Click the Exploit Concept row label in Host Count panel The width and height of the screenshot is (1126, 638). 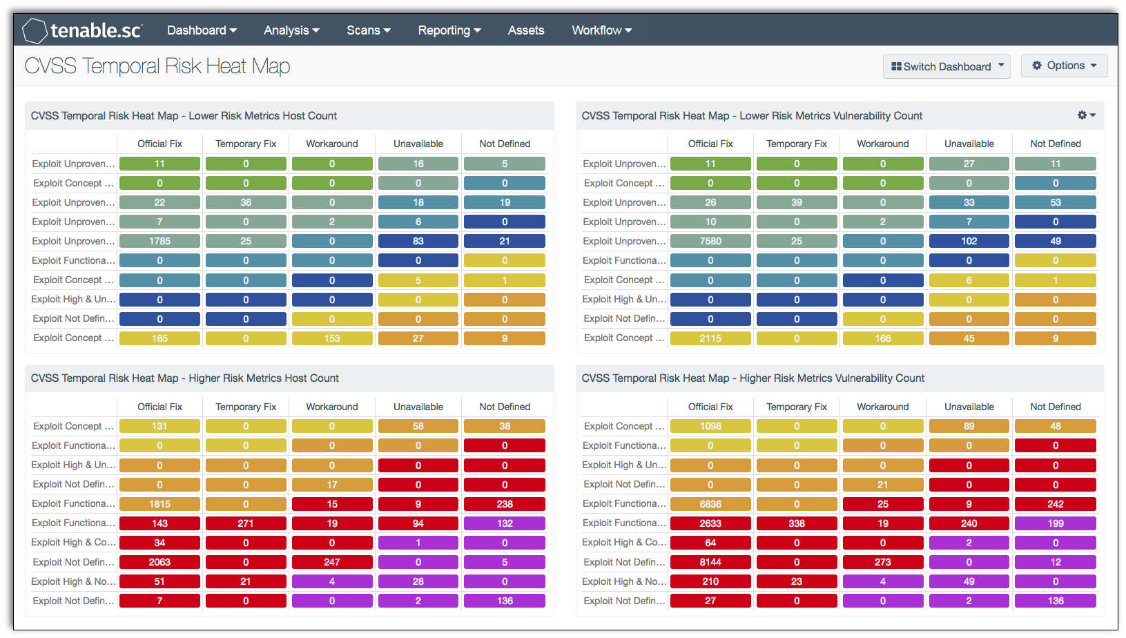tap(73, 183)
